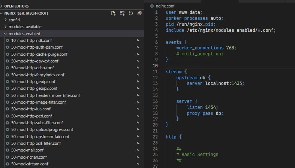Click symlink badge on 50-mod-http-geoip.conf row
Viewport: 295px width, 168px height.
coord(138,82)
